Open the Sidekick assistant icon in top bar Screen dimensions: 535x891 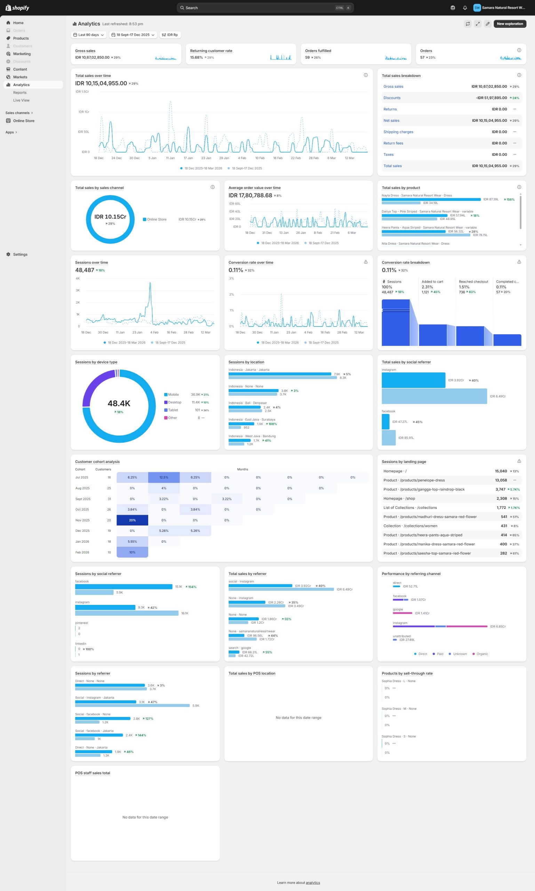[453, 8]
